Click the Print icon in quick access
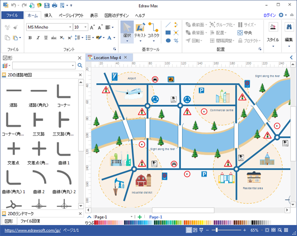Screen dimensions: 297x236 point(55,6)
